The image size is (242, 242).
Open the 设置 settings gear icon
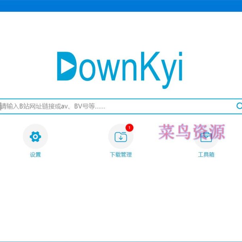pos(35,136)
